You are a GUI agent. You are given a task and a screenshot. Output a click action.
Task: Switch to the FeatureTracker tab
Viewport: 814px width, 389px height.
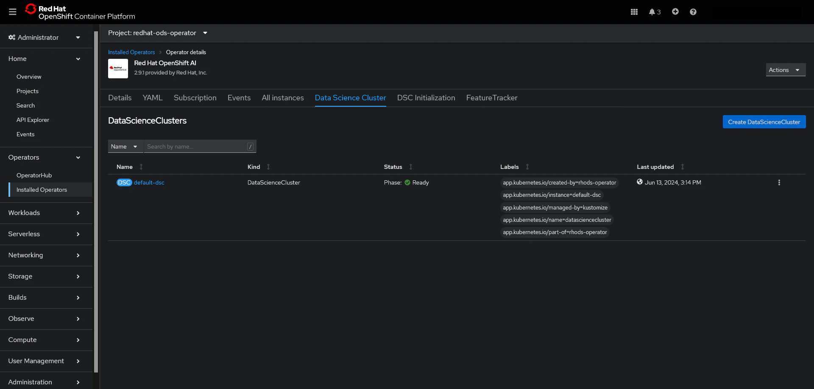click(x=492, y=98)
